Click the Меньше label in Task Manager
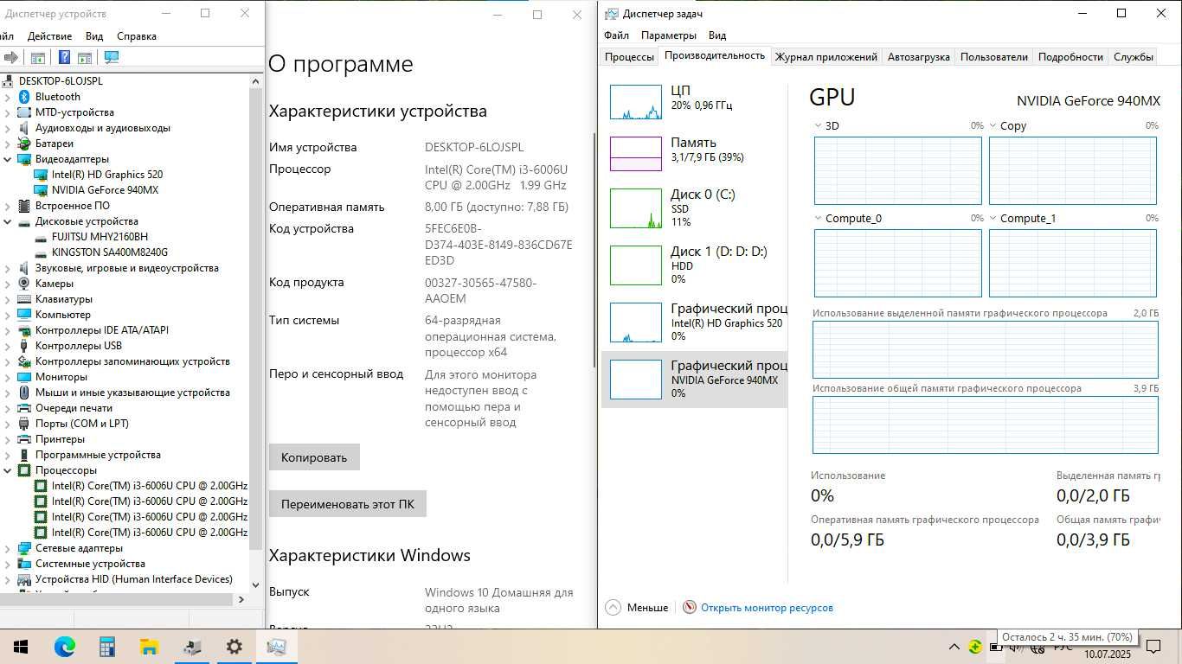The height and width of the screenshot is (664, 1182). [x=647, y=608]
